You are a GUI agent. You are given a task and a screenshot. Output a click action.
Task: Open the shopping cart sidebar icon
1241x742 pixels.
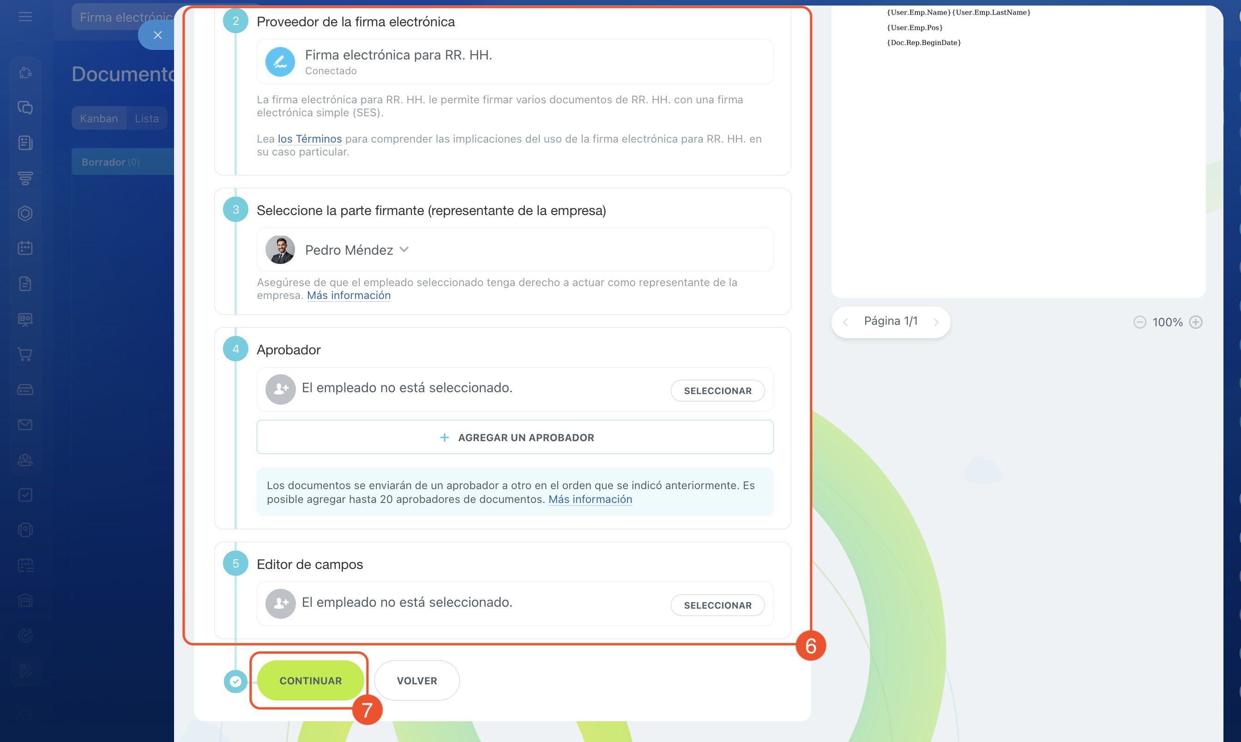(x=25, y=354)
